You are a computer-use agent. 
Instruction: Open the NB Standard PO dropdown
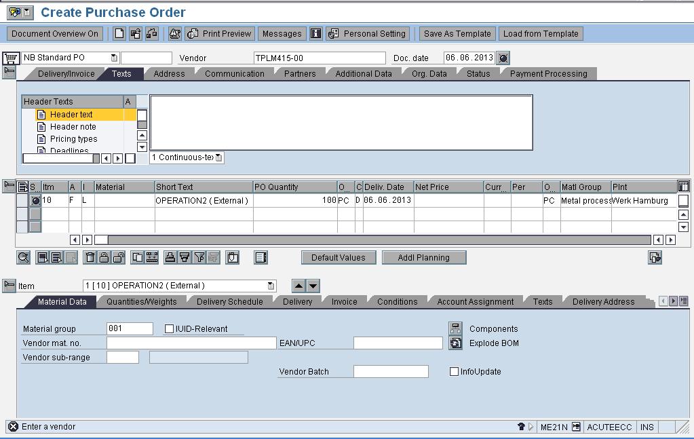coord(114,58)
